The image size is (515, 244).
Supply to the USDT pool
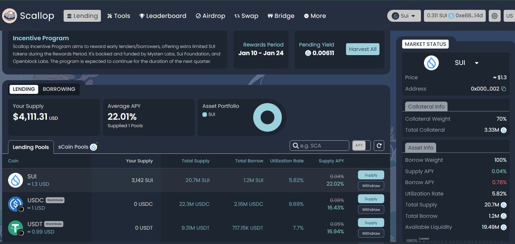[371, 223]
